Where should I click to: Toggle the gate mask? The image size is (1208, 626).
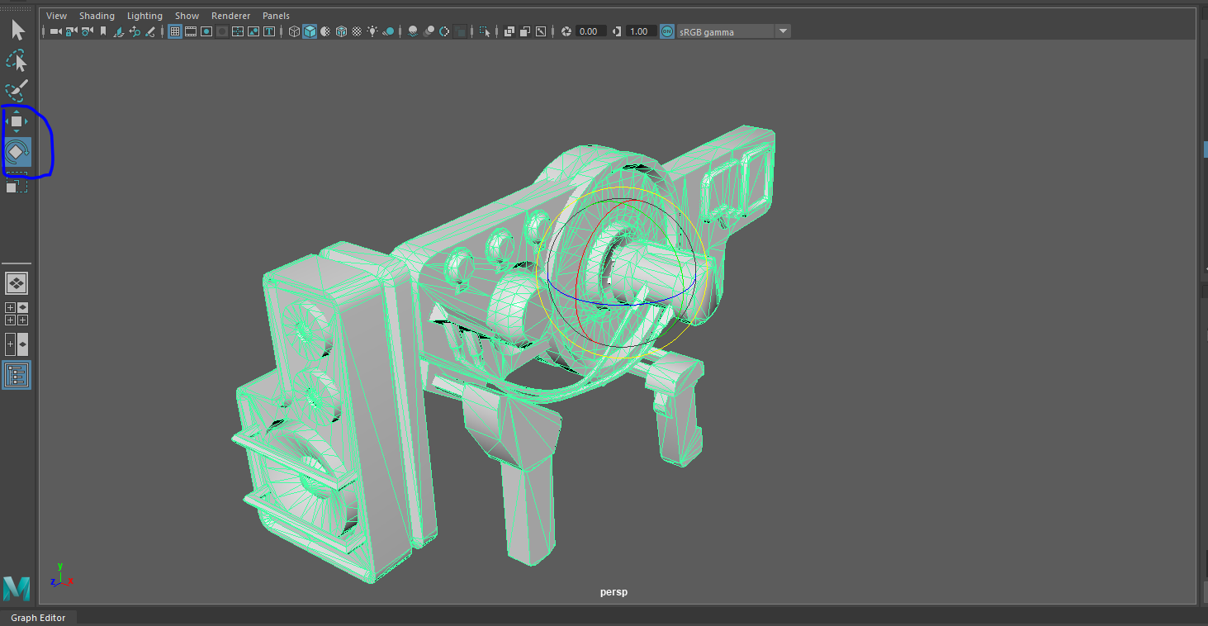coord(222,31)
